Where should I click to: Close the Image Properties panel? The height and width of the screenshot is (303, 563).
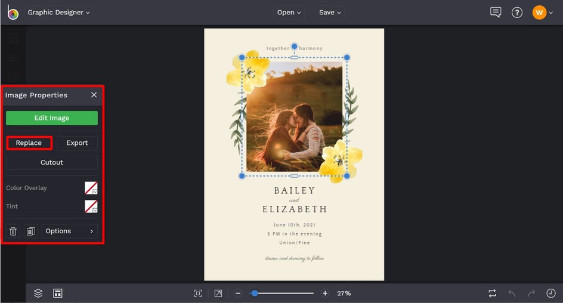click(x=94, y=95)
